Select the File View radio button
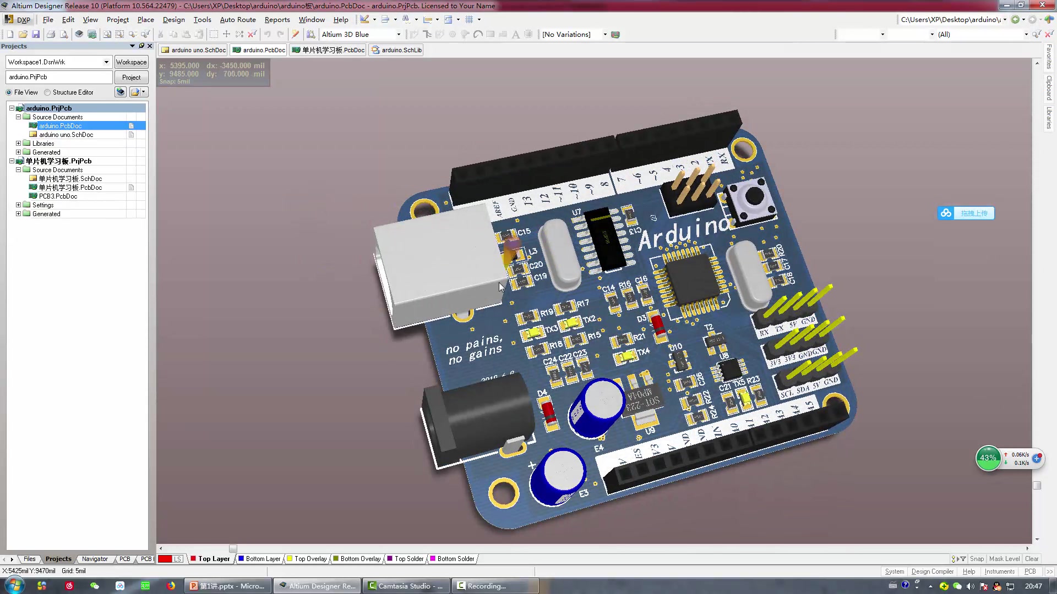 [9, 92]
